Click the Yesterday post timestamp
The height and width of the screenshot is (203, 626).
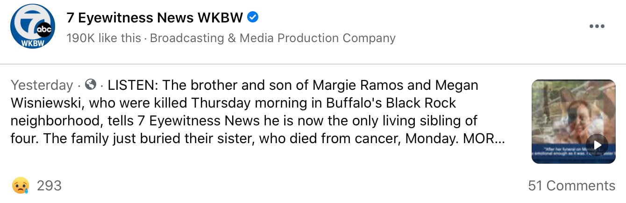(x=42, y=86)
